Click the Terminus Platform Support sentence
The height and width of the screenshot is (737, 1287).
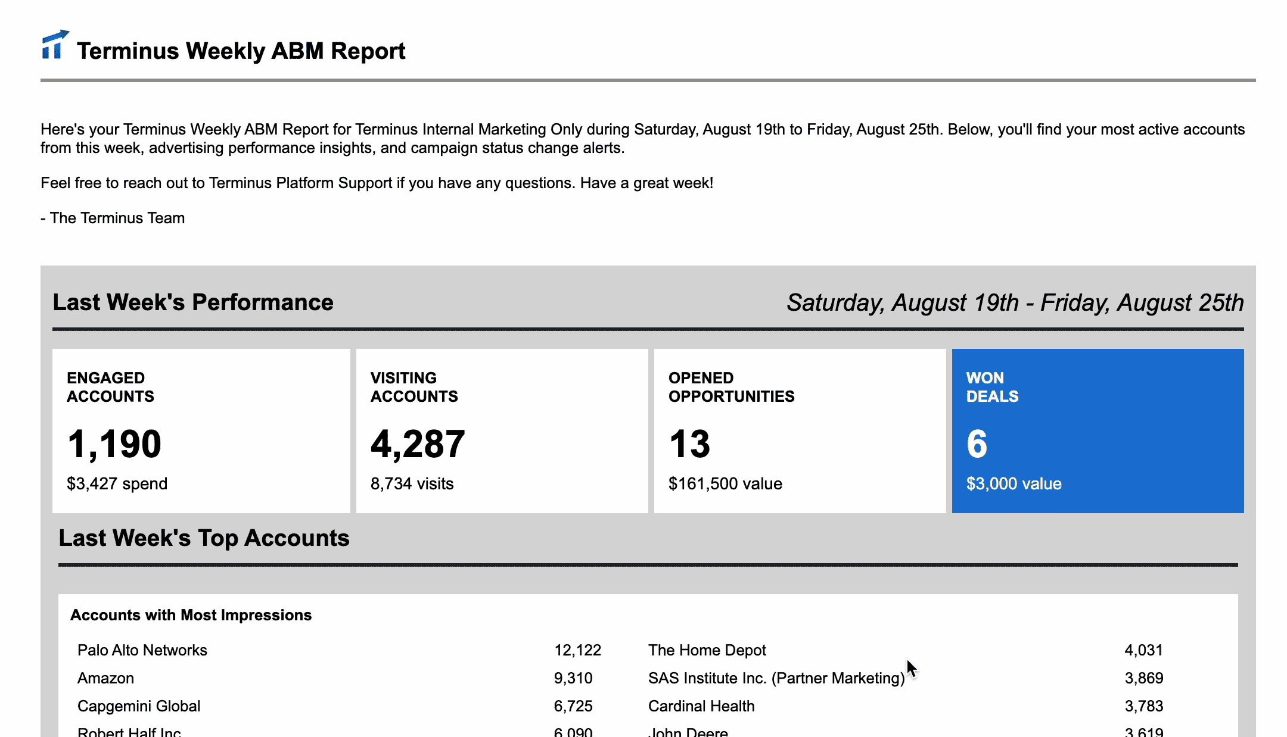(x=377, y=183)
